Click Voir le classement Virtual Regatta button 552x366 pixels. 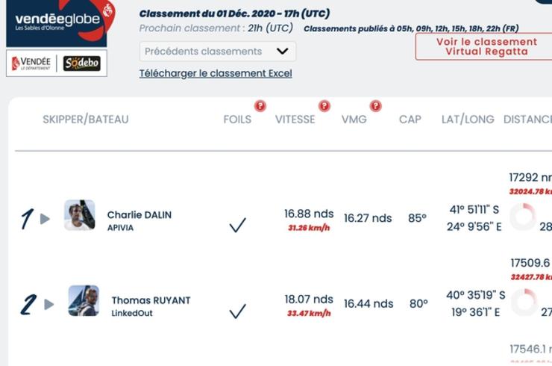coord(487,46)
